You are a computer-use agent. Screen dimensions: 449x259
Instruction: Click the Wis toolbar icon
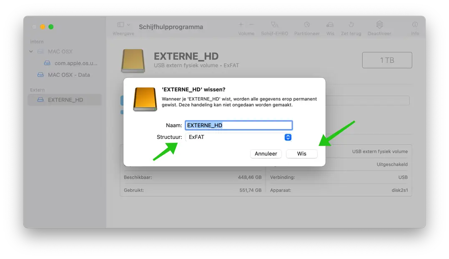[330, 25]
